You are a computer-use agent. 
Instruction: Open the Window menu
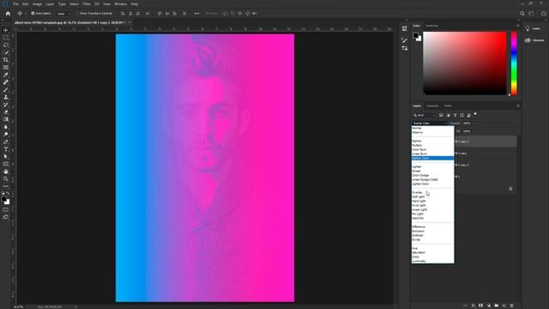point(120,3)
